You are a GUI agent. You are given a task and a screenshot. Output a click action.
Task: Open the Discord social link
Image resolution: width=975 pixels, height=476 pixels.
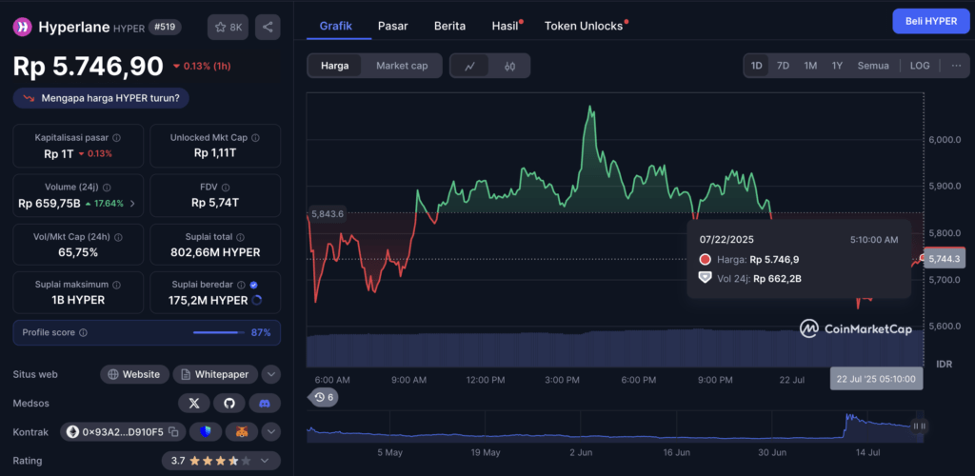point(265,404)
